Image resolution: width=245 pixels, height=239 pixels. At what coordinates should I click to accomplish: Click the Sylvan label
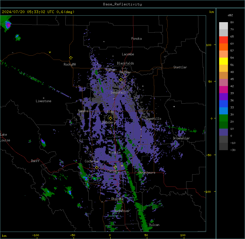click(111, 70)
